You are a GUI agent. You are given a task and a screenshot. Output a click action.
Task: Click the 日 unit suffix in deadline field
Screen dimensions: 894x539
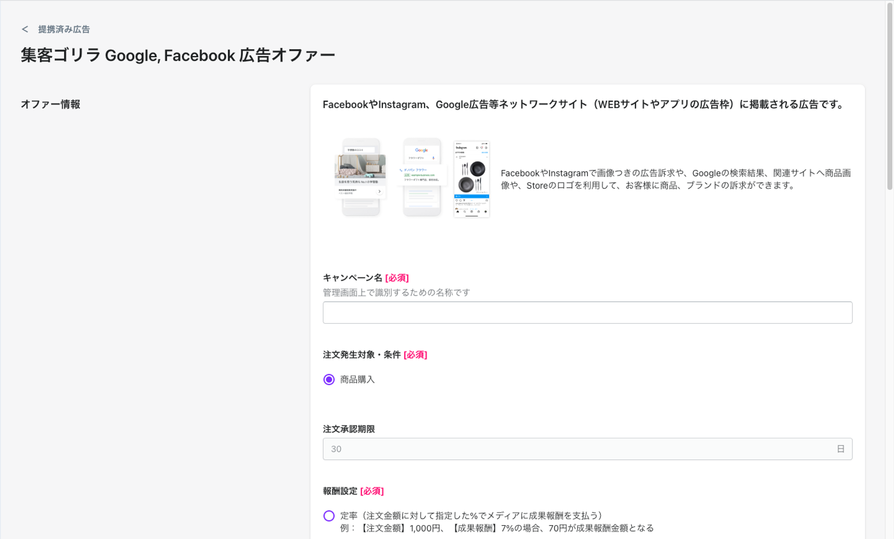click(840, 449)
